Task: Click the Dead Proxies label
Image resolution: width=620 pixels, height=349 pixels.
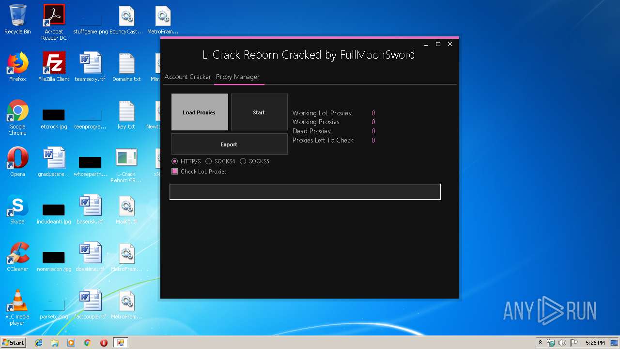Action: 312,131
